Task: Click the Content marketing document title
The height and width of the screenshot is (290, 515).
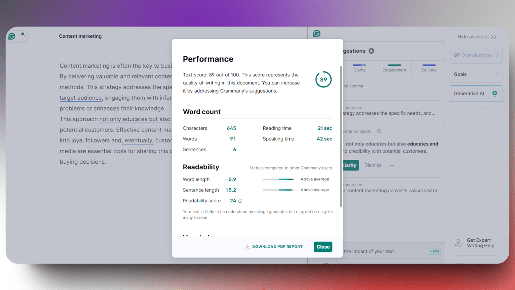Action: (x=80, y=36)
